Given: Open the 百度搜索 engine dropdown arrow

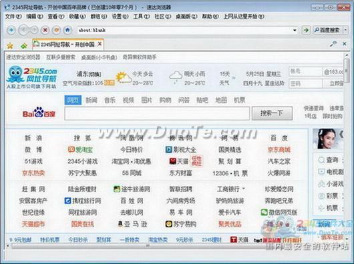Looking at the screenshot, I should pyautogui.click(x=345, y=30).
